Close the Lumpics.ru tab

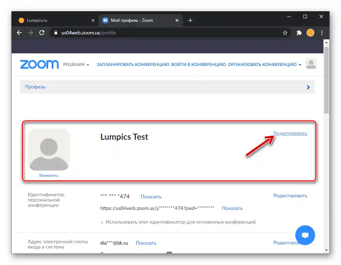(93, 20)
